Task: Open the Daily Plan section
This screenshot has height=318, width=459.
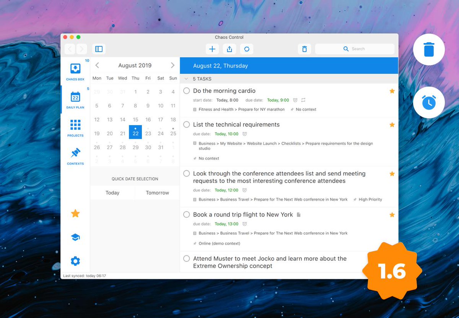Action: [x=75, y=100]
